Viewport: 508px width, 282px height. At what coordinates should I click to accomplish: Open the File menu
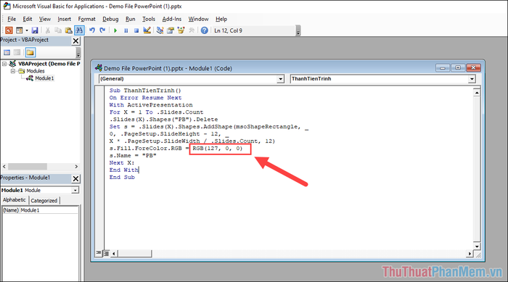point(12,19)
